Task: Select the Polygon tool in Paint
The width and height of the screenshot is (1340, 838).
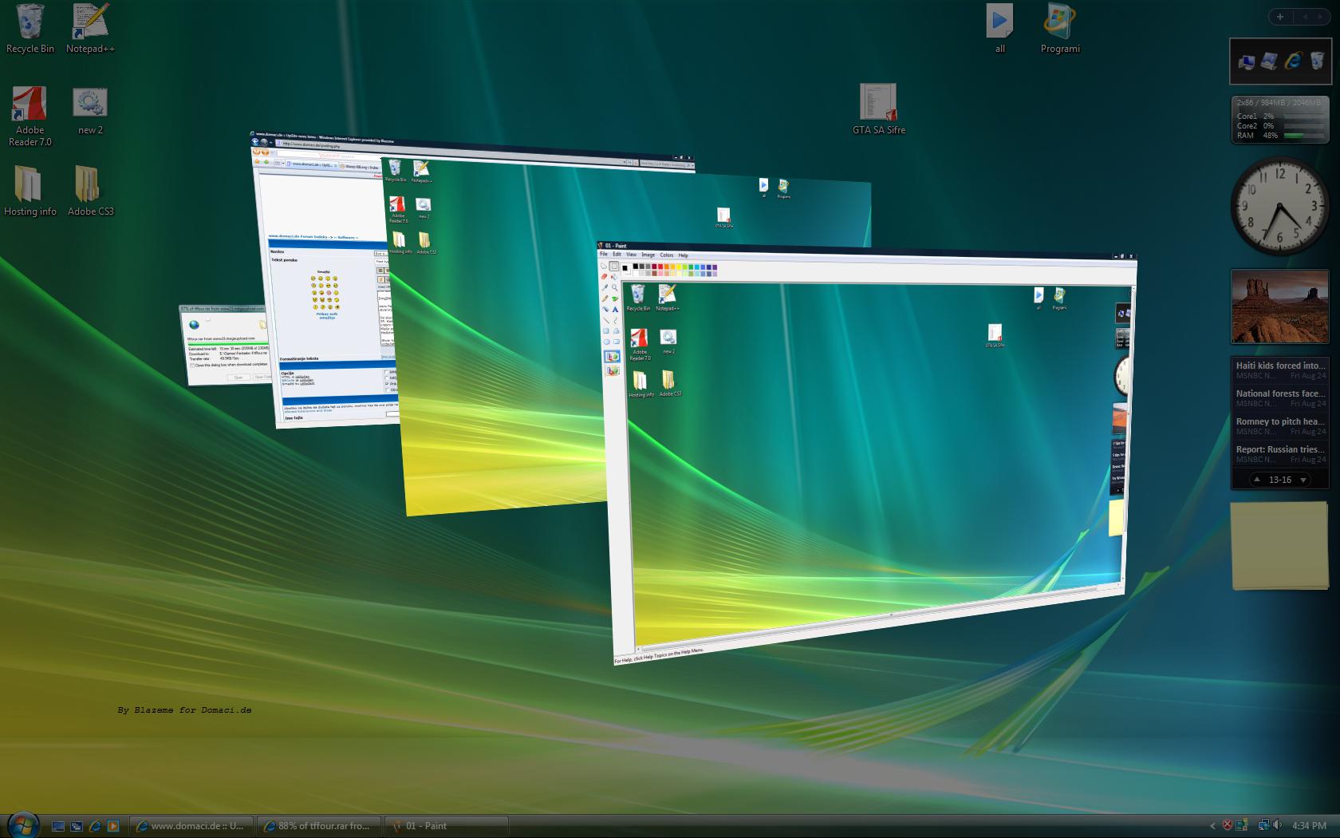Action: point(616,330)
